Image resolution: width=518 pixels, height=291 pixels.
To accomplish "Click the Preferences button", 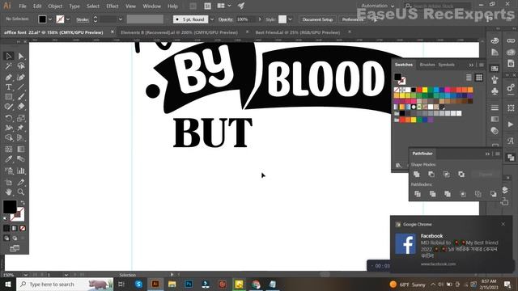I will pyautogui.click(x=353, y=19).
